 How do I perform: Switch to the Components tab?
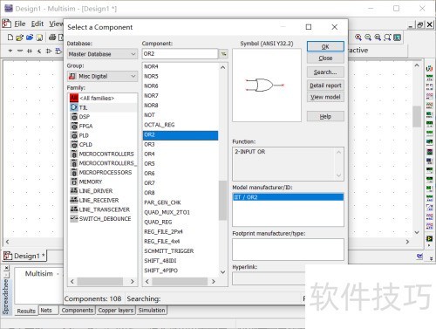pos(78,310)
